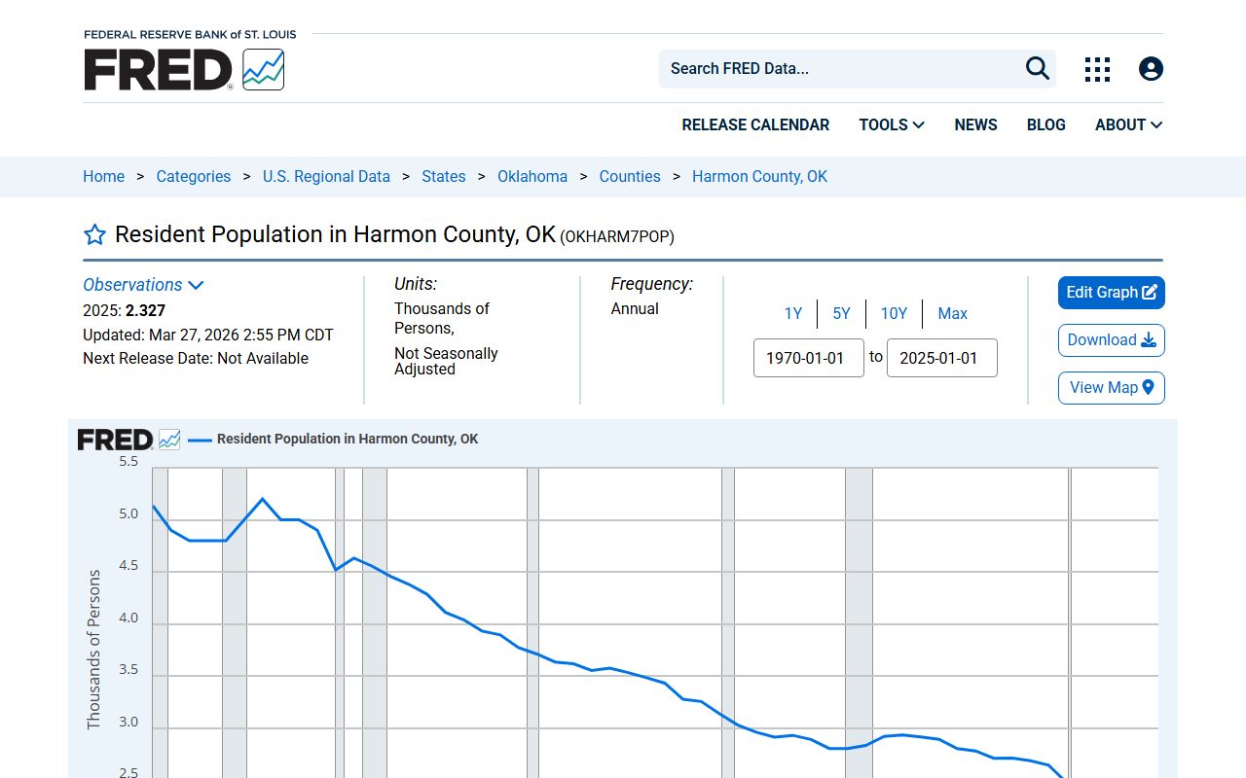This screenshot has width=1246, height=778.
Task: Click the series ID (OKHARM7POP)
Action: click(617, 236)
